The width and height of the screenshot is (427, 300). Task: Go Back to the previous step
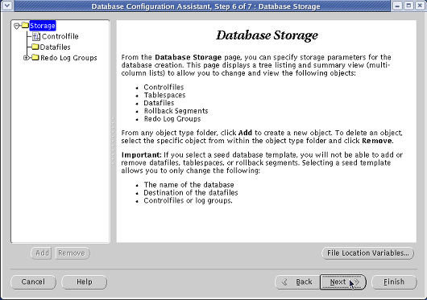tap(297, 282)
